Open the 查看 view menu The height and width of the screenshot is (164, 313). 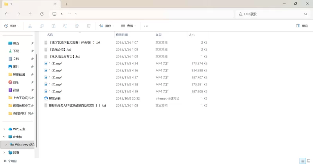pyautogui.click(x=128, y=26)
